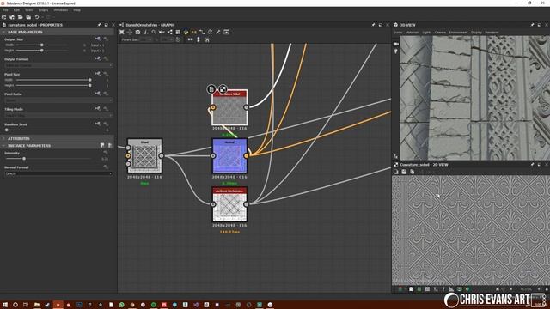
Task: Click Pixel Size Height slider handle
Action: tap(89, 85)
